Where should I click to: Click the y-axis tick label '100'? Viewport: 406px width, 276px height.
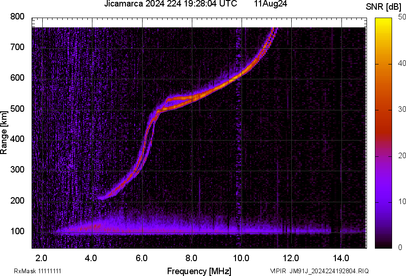(17, 231)
